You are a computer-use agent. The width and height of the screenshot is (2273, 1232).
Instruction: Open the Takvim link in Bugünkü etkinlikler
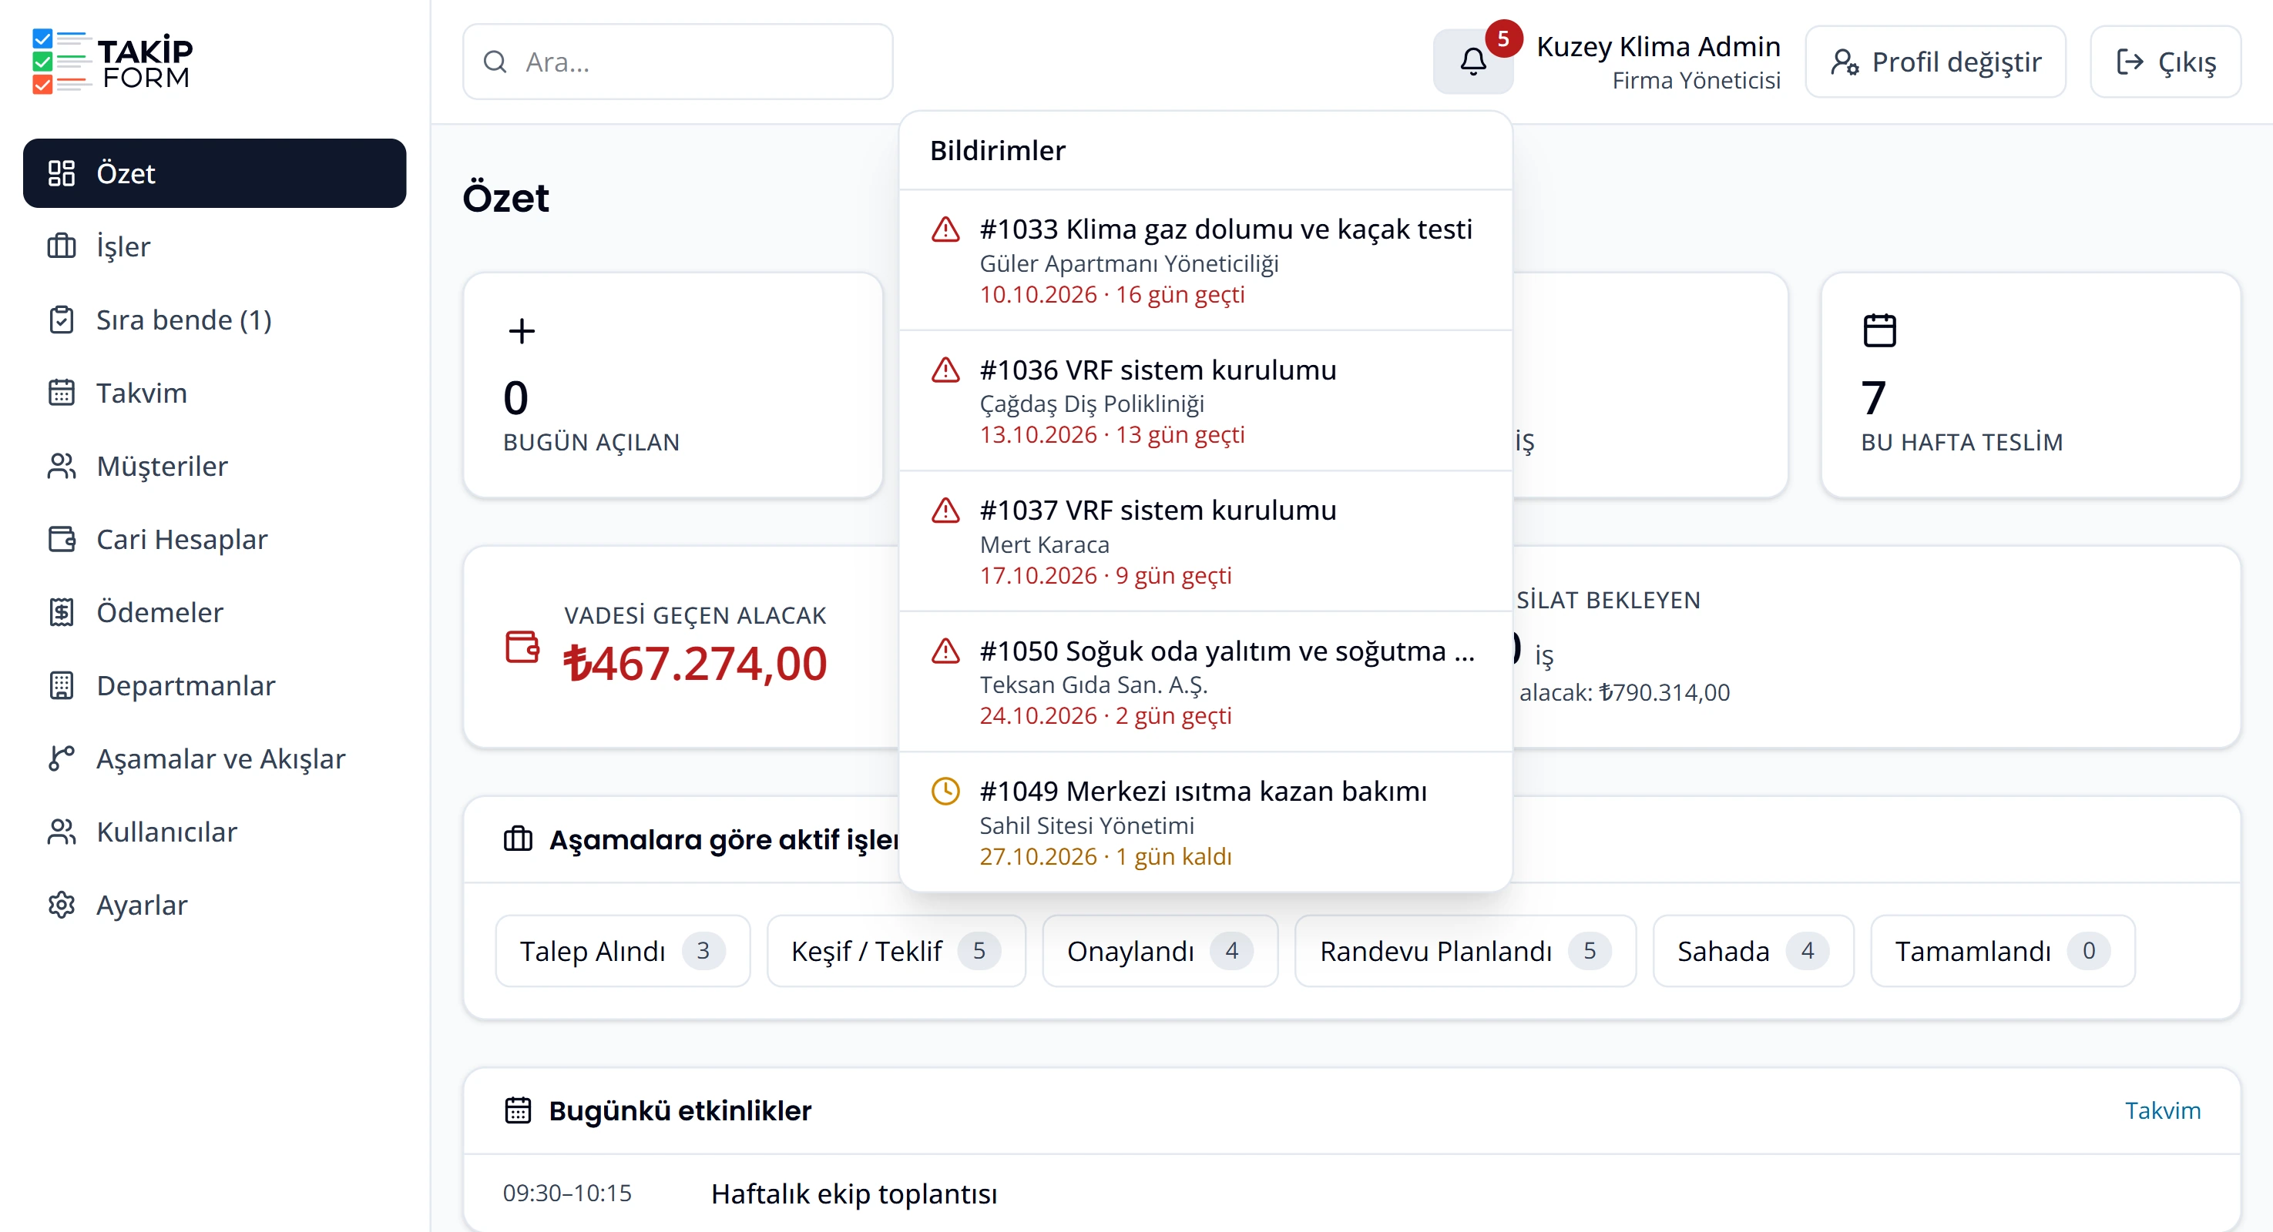click(x=2162, y=1110)
